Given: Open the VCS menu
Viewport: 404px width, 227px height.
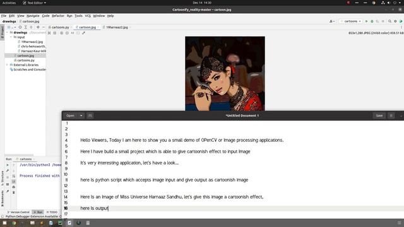Looking at the screenshot, I should pyautogui.click(x=88, y=16).
